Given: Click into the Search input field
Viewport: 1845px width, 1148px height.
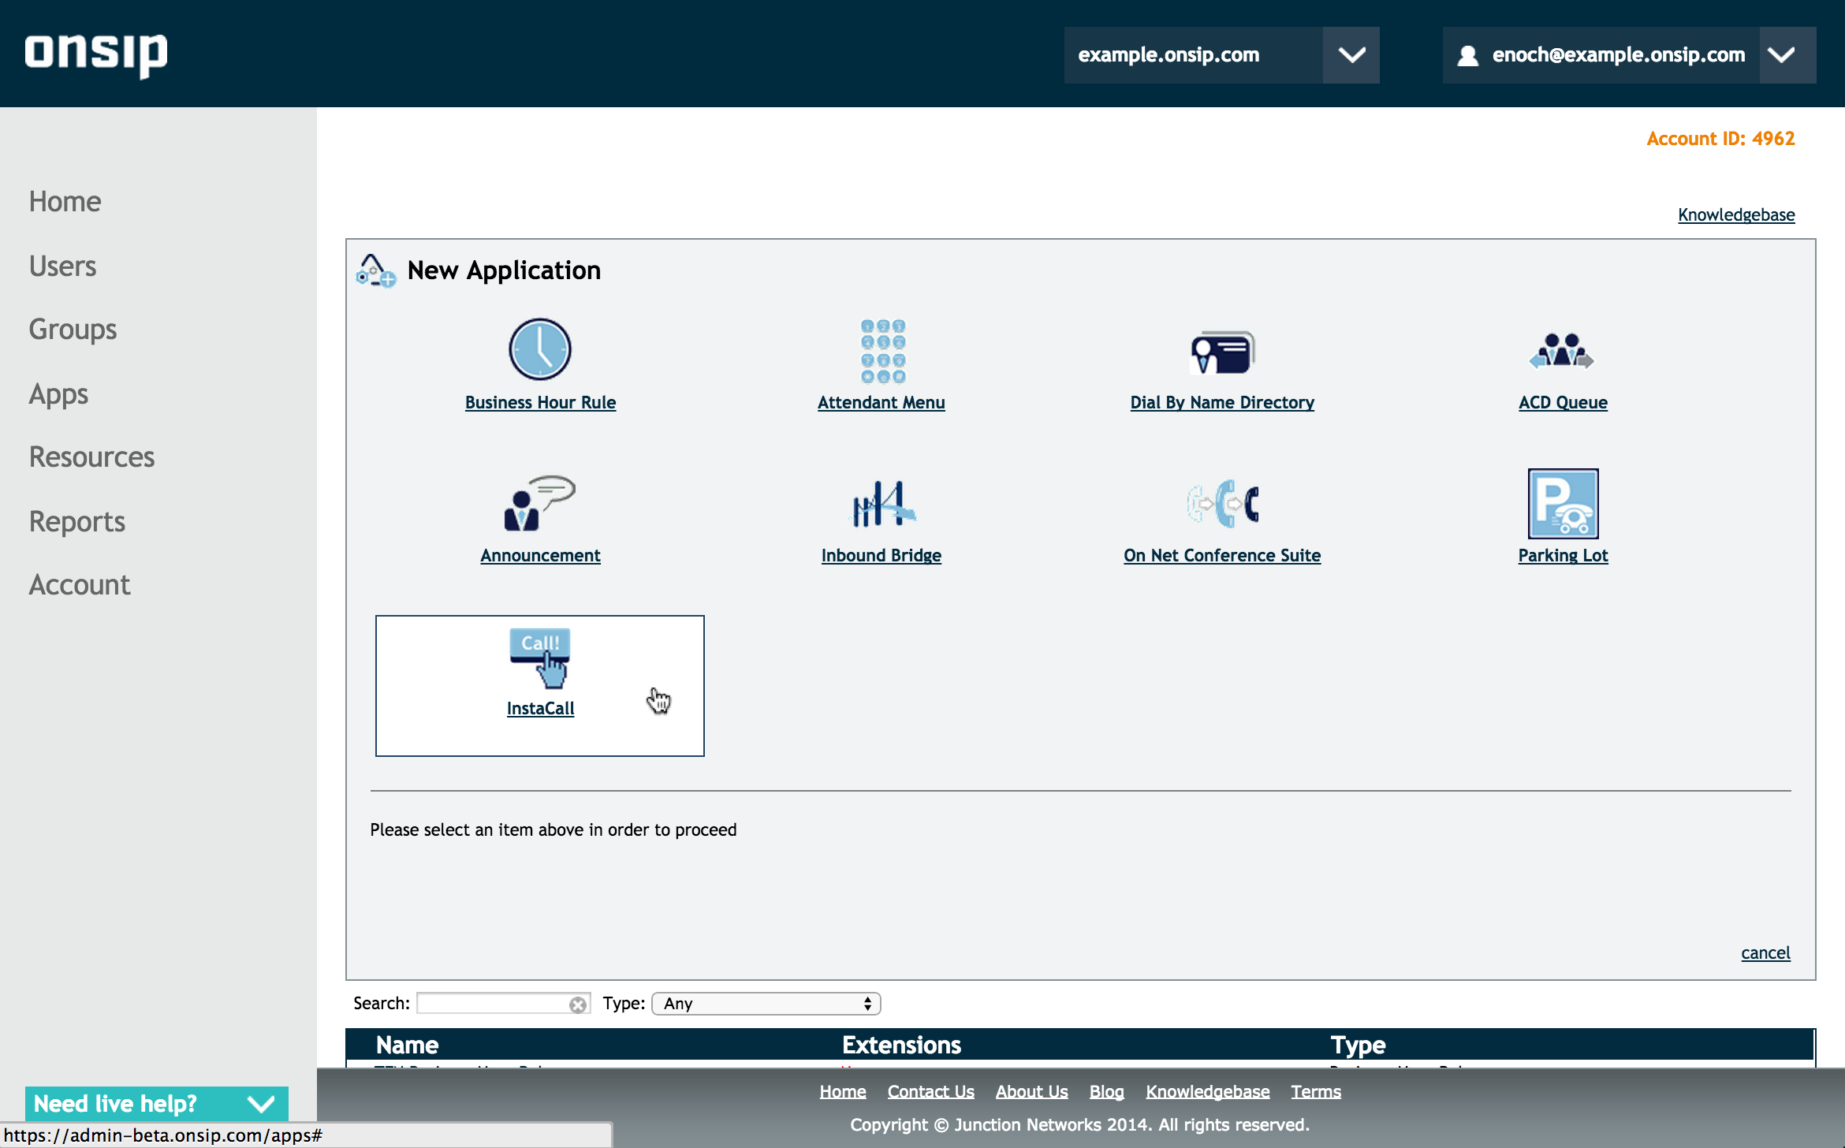Looking at the screenshot, I should coord(492,1004).
